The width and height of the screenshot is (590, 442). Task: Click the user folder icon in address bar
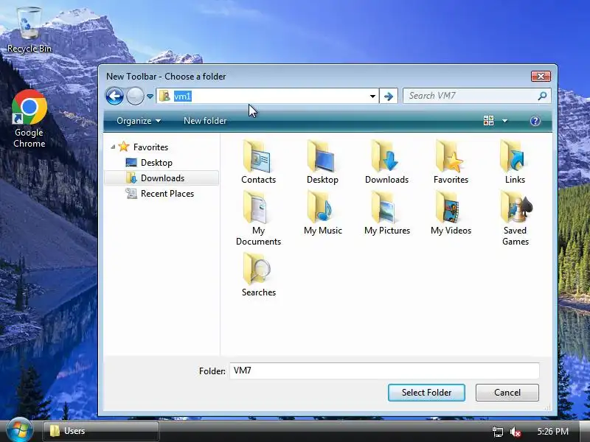pyautogui.click(x=164, y=97)
